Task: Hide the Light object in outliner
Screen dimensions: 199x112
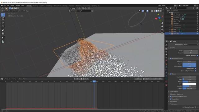Action: (x=197, y=30)
